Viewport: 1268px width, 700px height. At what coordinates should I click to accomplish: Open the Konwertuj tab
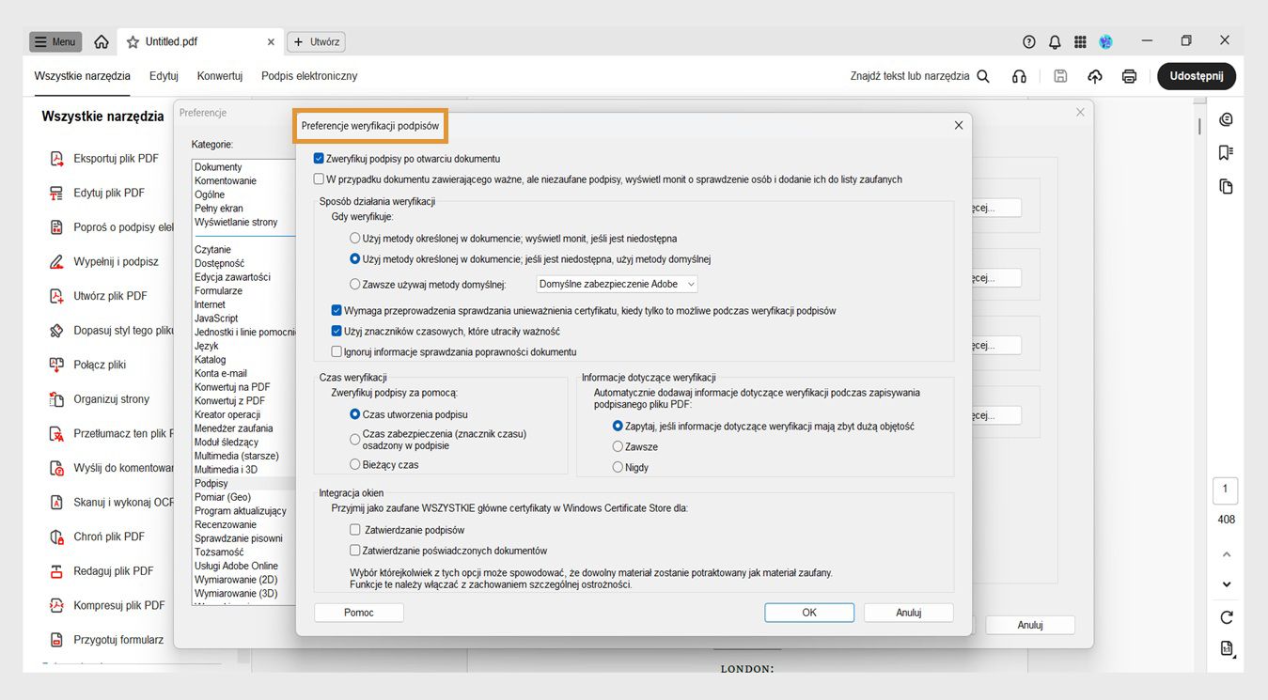pyautogui.click(x=220, y=76)
